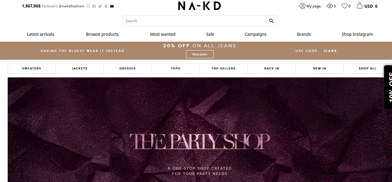Open the Sale menu item
The height and width of the screenshot is (182, 392).
click(210, 34)
